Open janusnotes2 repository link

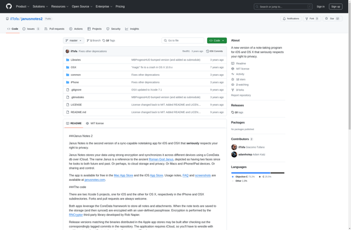32,19
